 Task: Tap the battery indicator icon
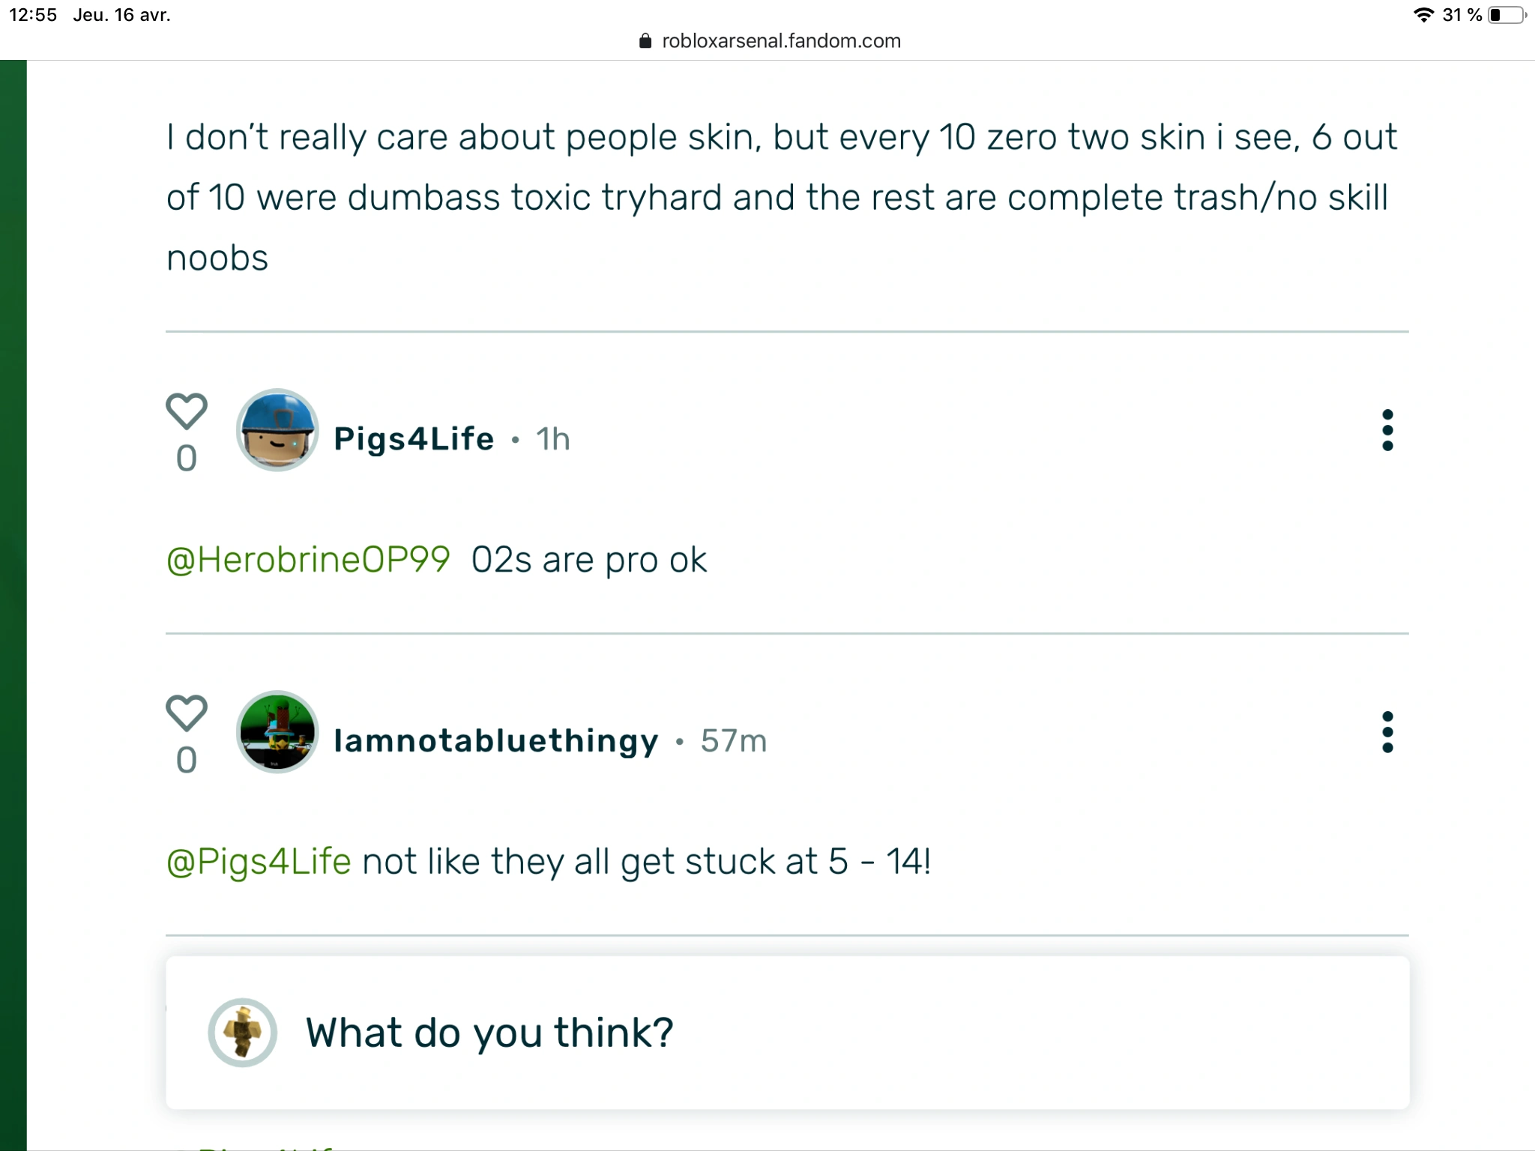[x=1507, y=15]
